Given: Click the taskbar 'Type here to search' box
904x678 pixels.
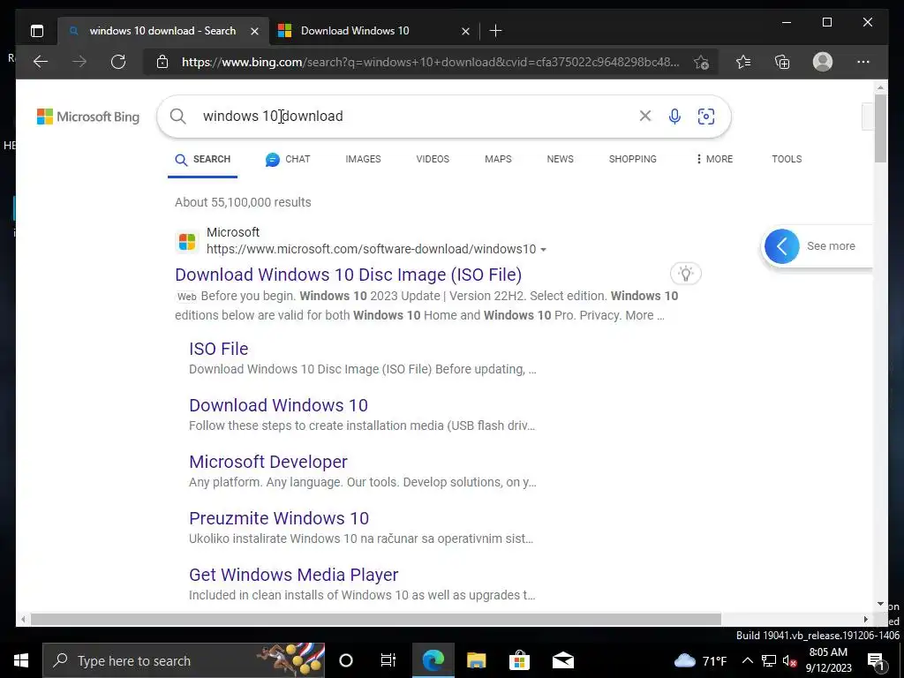Looking at the screenshot, I should click(184, 660).
